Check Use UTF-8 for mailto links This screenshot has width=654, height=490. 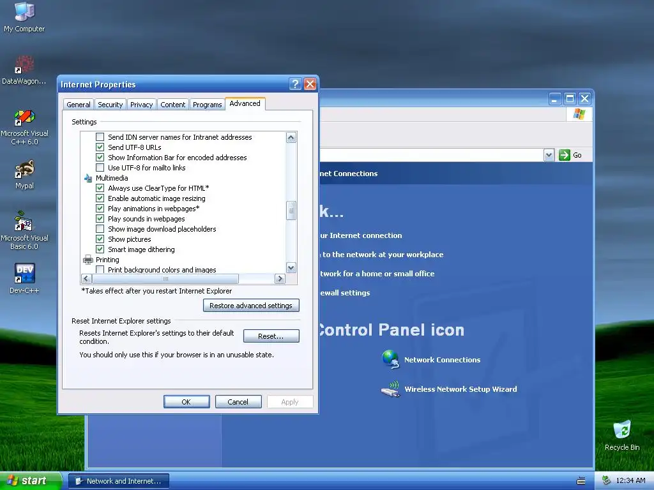coord(100,168)
